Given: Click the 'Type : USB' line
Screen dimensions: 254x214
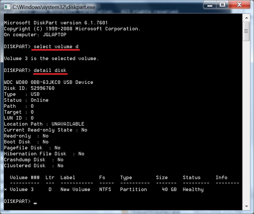Looking at the screenshot, I should click(22, 94).
